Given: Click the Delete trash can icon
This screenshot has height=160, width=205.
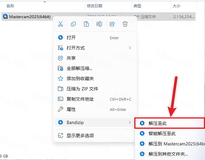Looking at the screenshot, I should click(125, 24).
